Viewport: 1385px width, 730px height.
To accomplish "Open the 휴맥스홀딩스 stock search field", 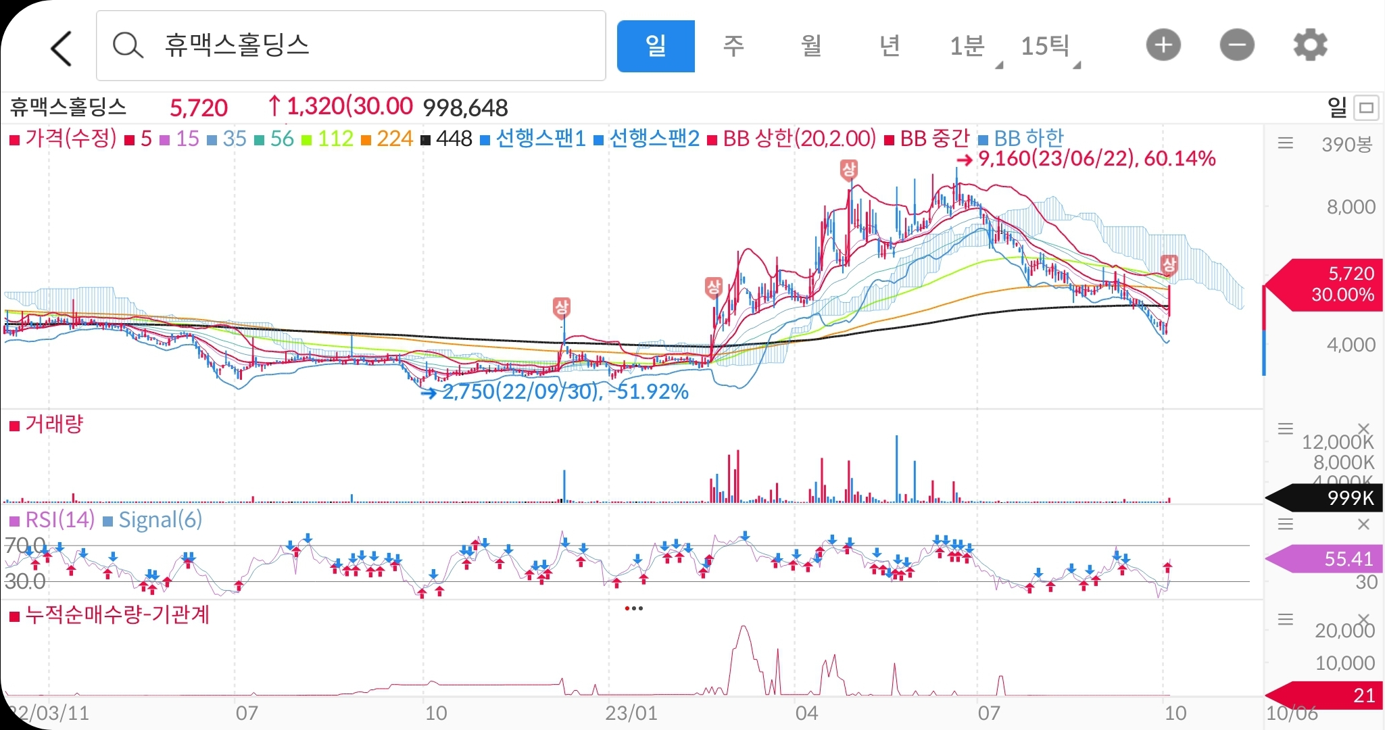I will 351,46.
